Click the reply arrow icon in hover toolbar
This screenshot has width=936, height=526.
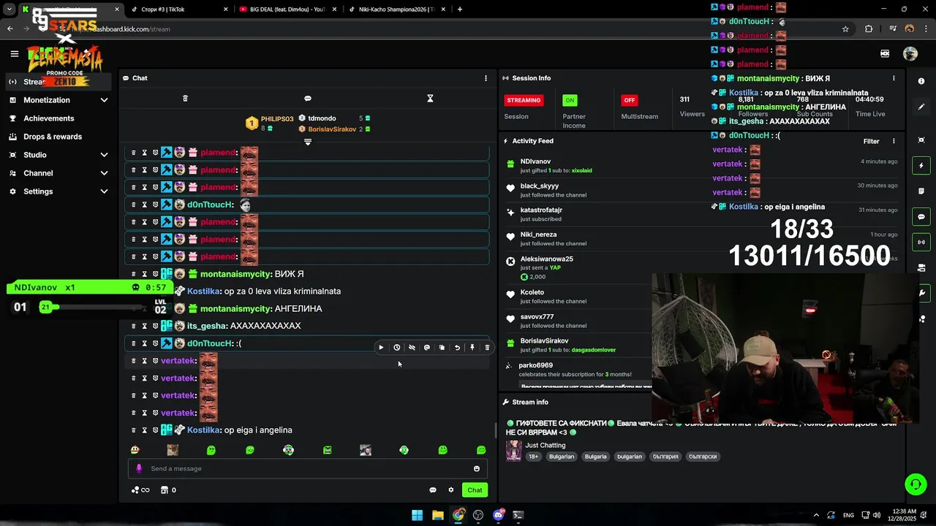click(x=457, y=348)
